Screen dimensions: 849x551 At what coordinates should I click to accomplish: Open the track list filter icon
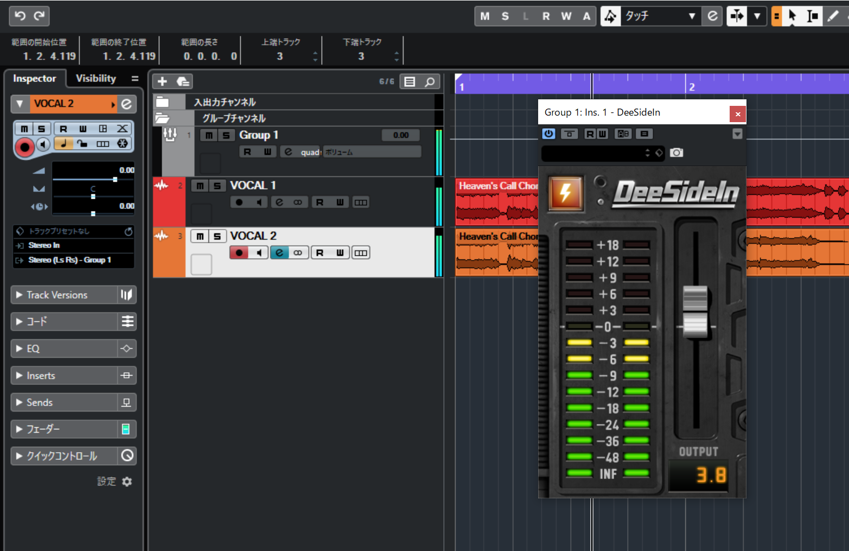[410, 81]
